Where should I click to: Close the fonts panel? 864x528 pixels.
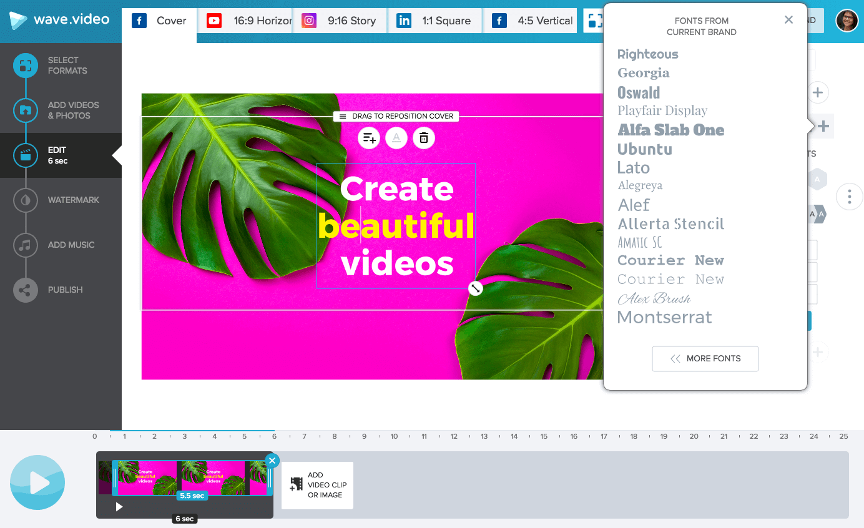(x=788, y=19)
